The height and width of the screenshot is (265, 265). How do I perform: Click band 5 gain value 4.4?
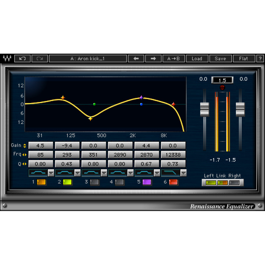[x=147, y=145]
